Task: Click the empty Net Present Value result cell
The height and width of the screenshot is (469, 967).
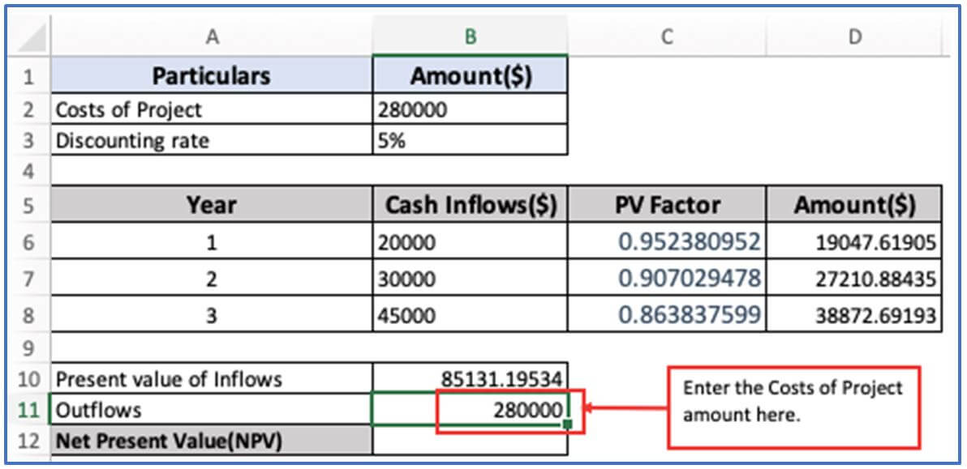Action: [x=471, y=442]
